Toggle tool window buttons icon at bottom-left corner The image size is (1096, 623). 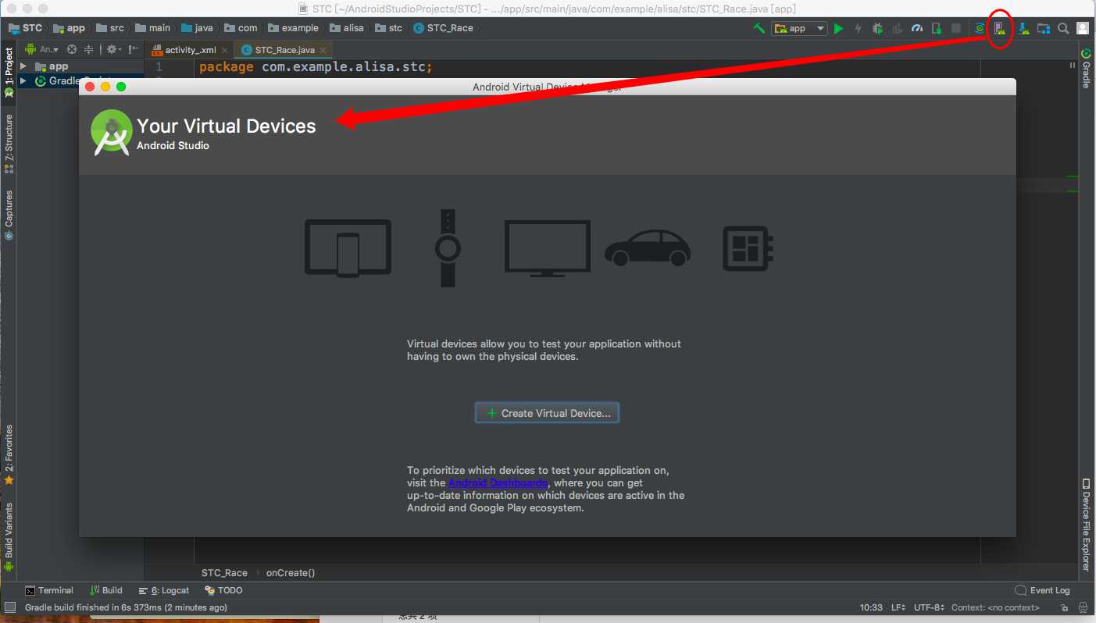click(x=9, y=607)
